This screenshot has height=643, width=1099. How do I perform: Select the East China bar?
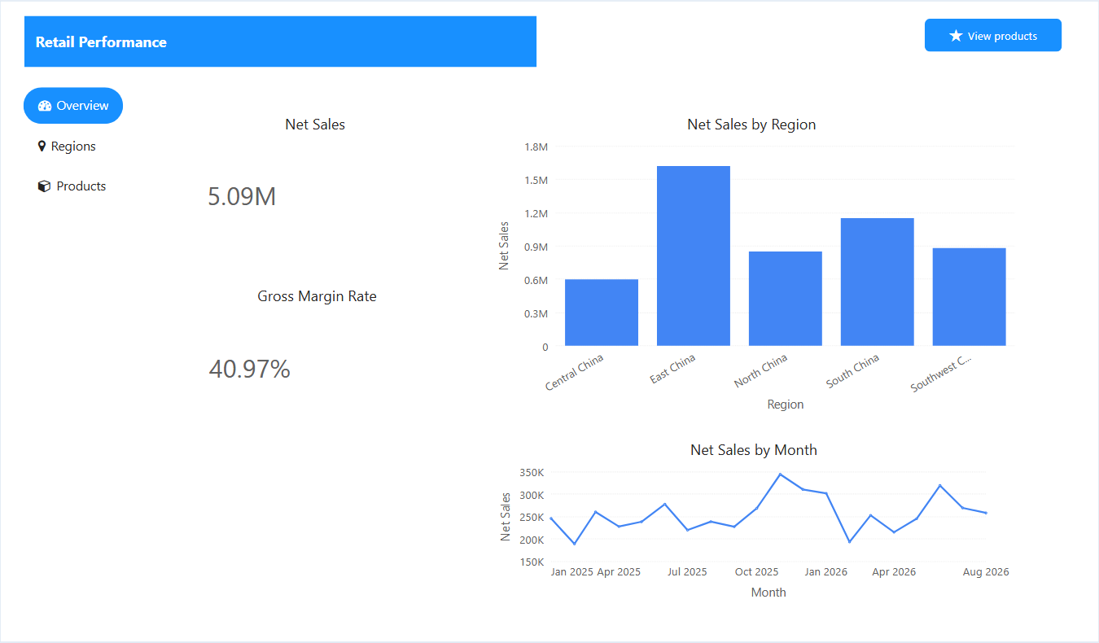[x=694, y=256]
